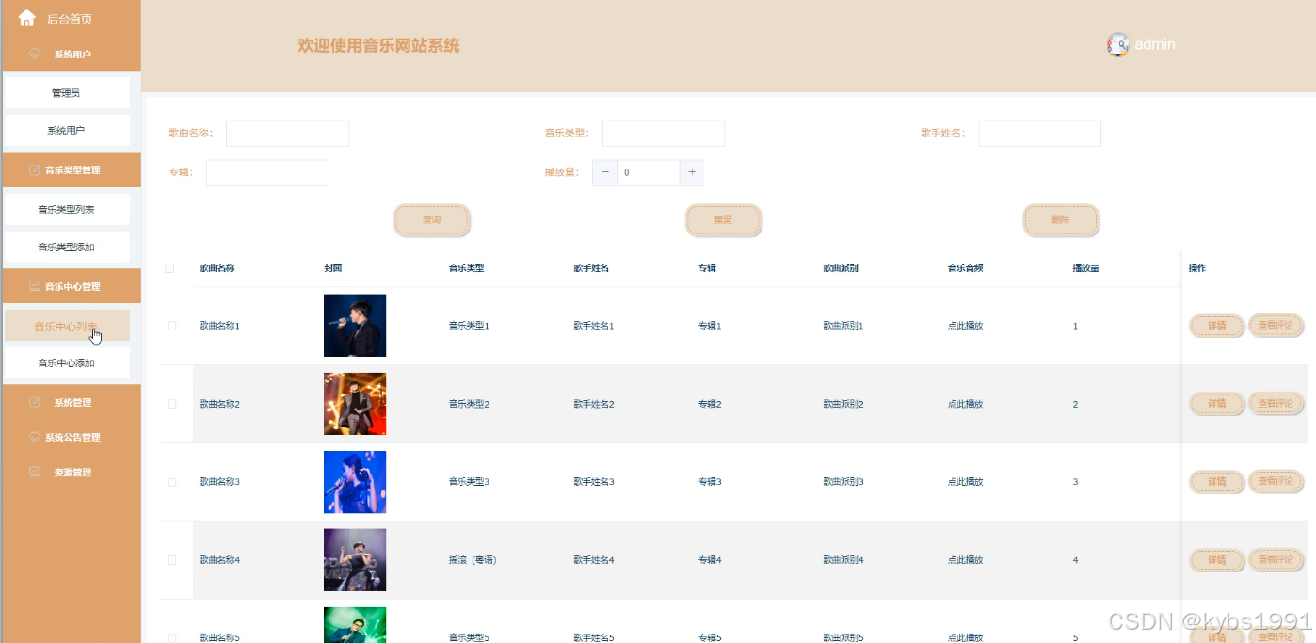This screenshot has width=1316, height=643.
Task: Click the 删除 delete button
Action: 1061,219
